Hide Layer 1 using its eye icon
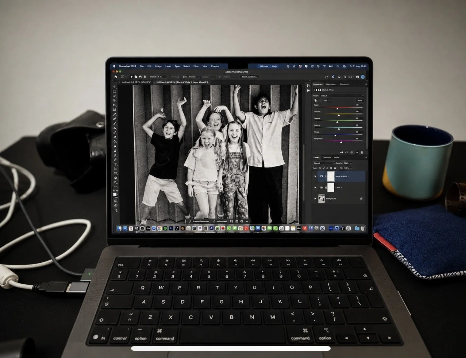This screenshot has width=466, height=358. pyautogui.click(x=315, y=188)
